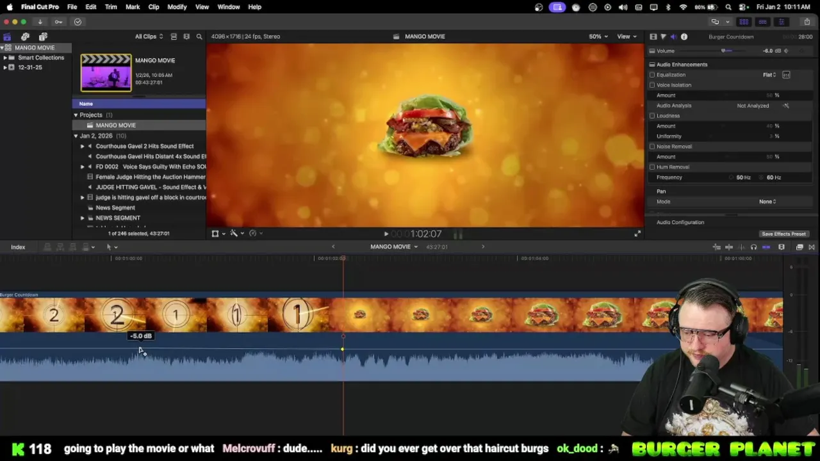Enable the Hum Removal checkbox
The width and height of the screenshot is (820, 461).
click(652, 167)
